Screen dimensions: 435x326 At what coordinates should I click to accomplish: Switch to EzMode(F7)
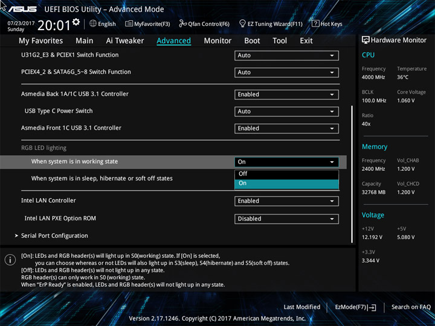pyautogui.click(x=351, y=307)
